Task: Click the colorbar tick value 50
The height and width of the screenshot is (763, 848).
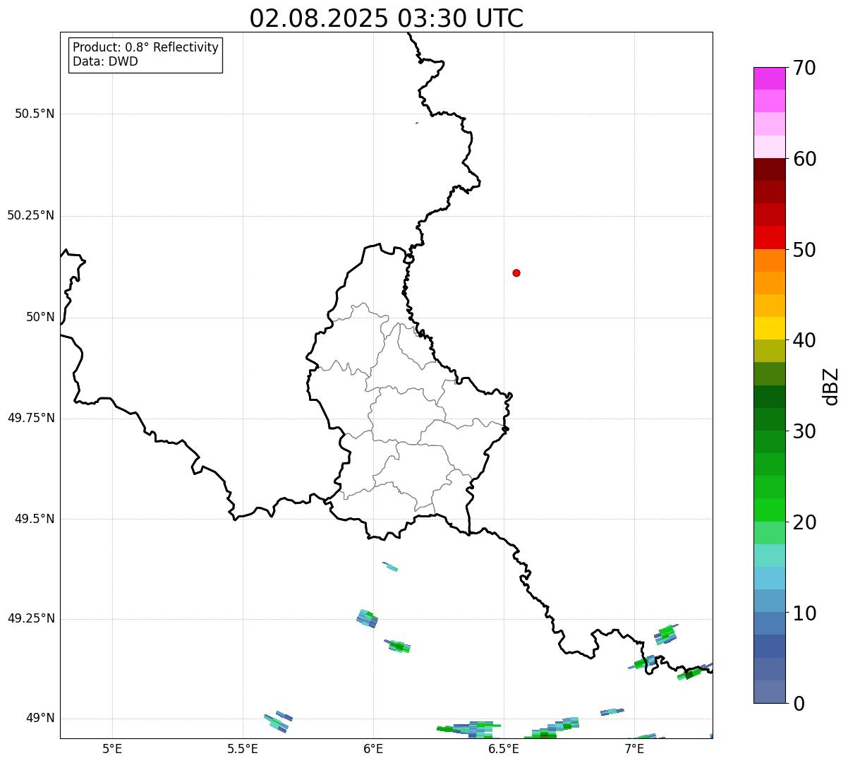Action: (x=804, y=250)
